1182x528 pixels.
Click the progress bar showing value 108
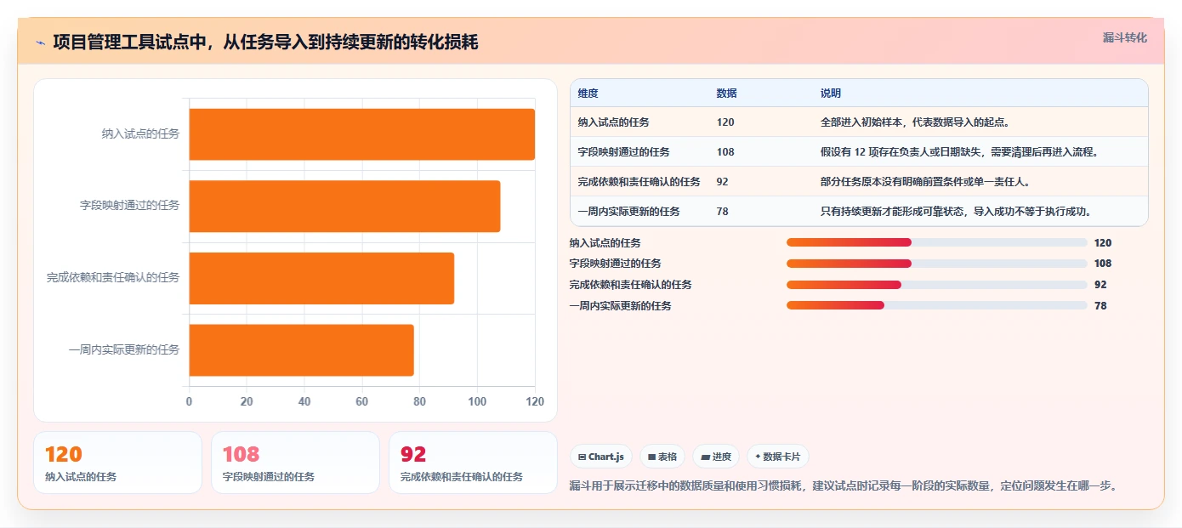[937, 264]
